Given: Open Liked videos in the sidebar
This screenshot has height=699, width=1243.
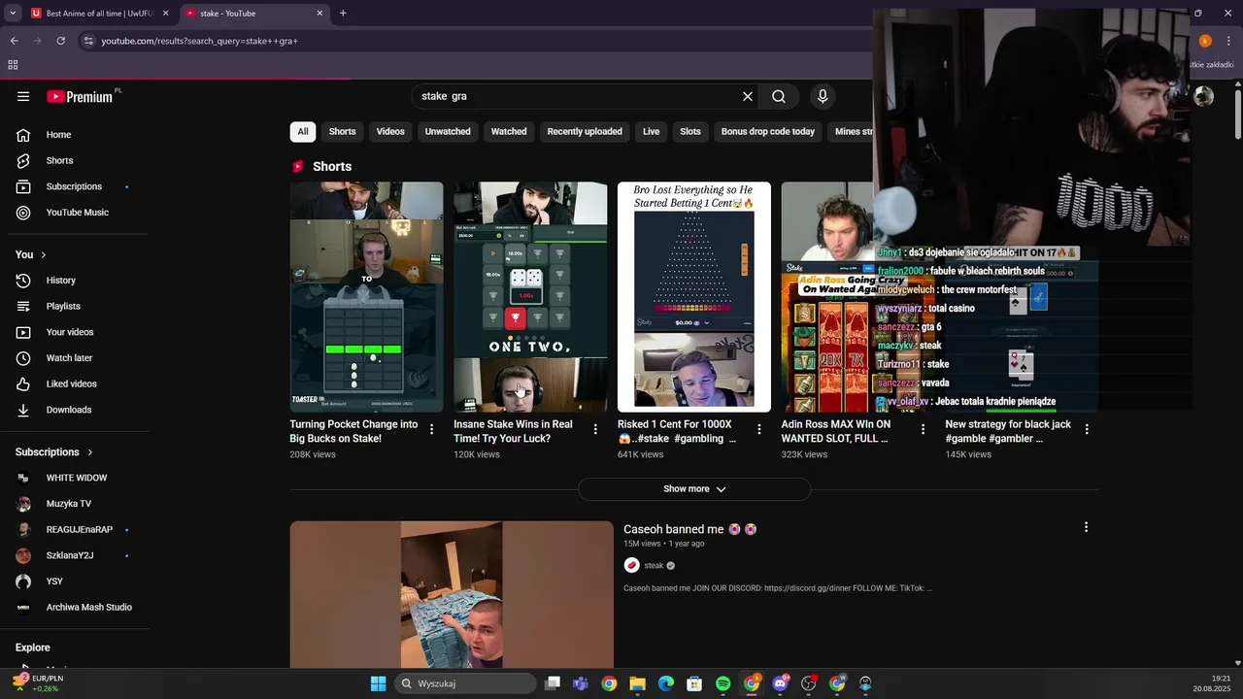Looking at the screenshot, I should click(74, 383).
